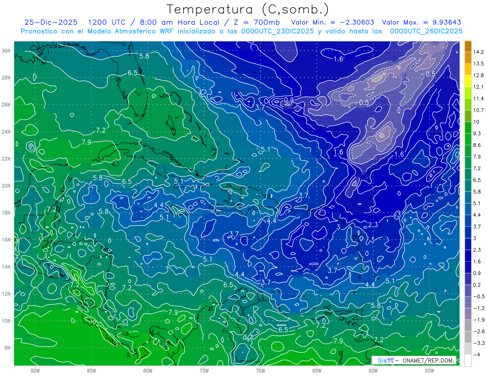Click '0000UTC_26DIC2025' valid-until time text

(x=426, y=31)
